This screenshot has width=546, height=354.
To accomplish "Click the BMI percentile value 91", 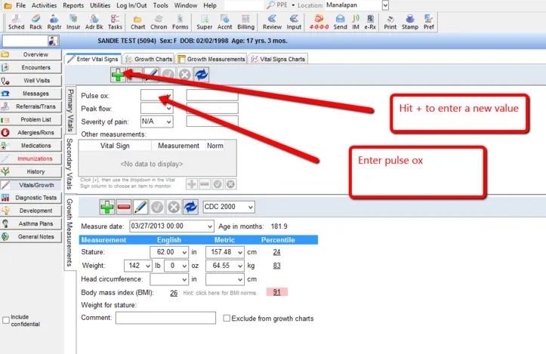I will pyautogui.click(x=277, y=292).
